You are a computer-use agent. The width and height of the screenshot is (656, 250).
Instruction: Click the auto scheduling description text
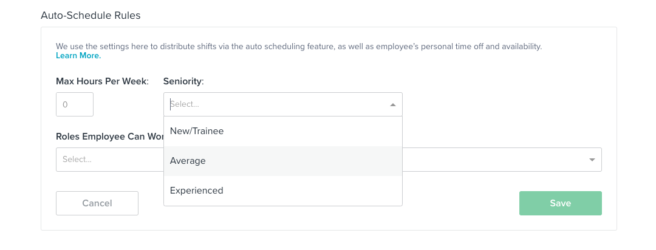[299, 46]
